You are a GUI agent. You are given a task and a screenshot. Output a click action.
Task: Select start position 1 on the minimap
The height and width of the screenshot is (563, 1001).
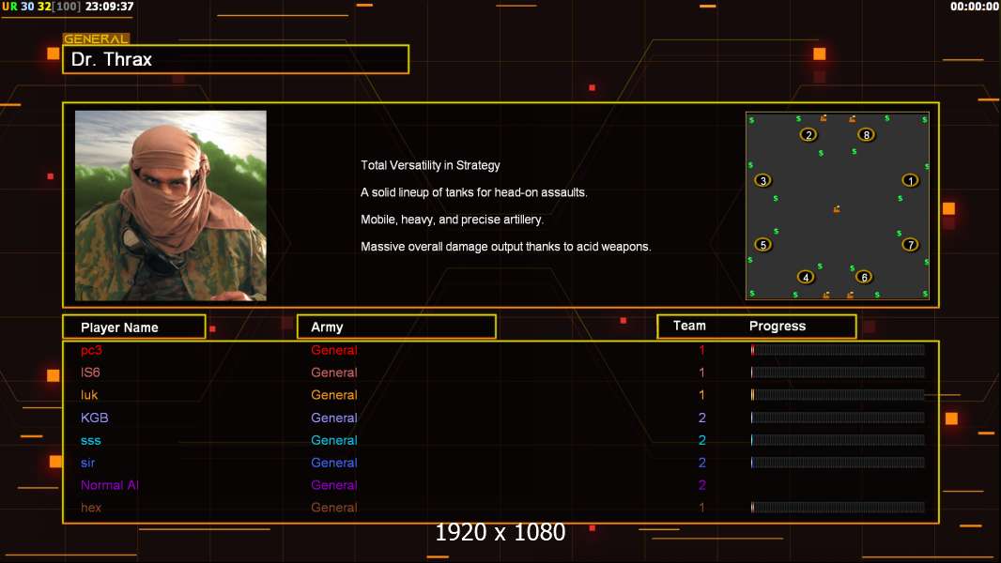tap(910, 180)
